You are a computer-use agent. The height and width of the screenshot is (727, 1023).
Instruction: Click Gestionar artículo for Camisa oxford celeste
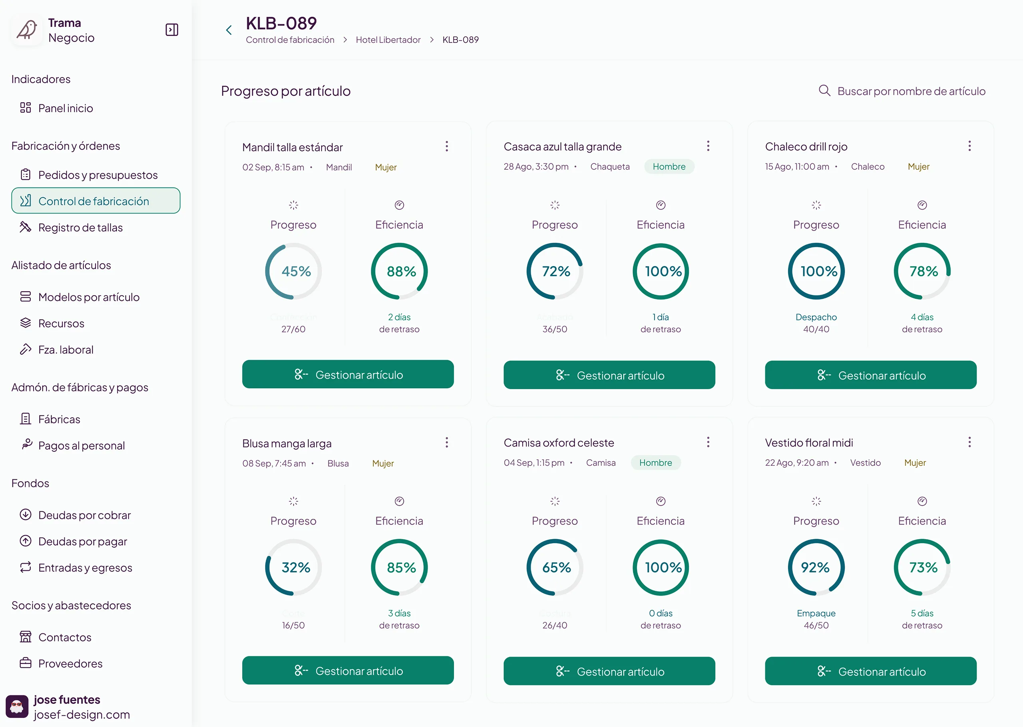(609, 671)
